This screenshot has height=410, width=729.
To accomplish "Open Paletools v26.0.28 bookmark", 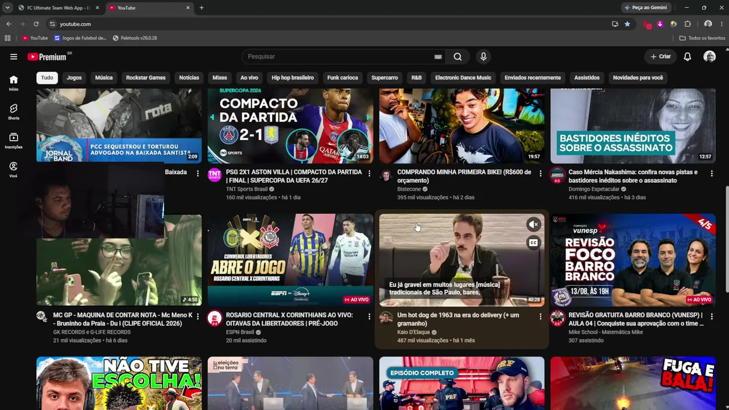I will click(135, 38).
